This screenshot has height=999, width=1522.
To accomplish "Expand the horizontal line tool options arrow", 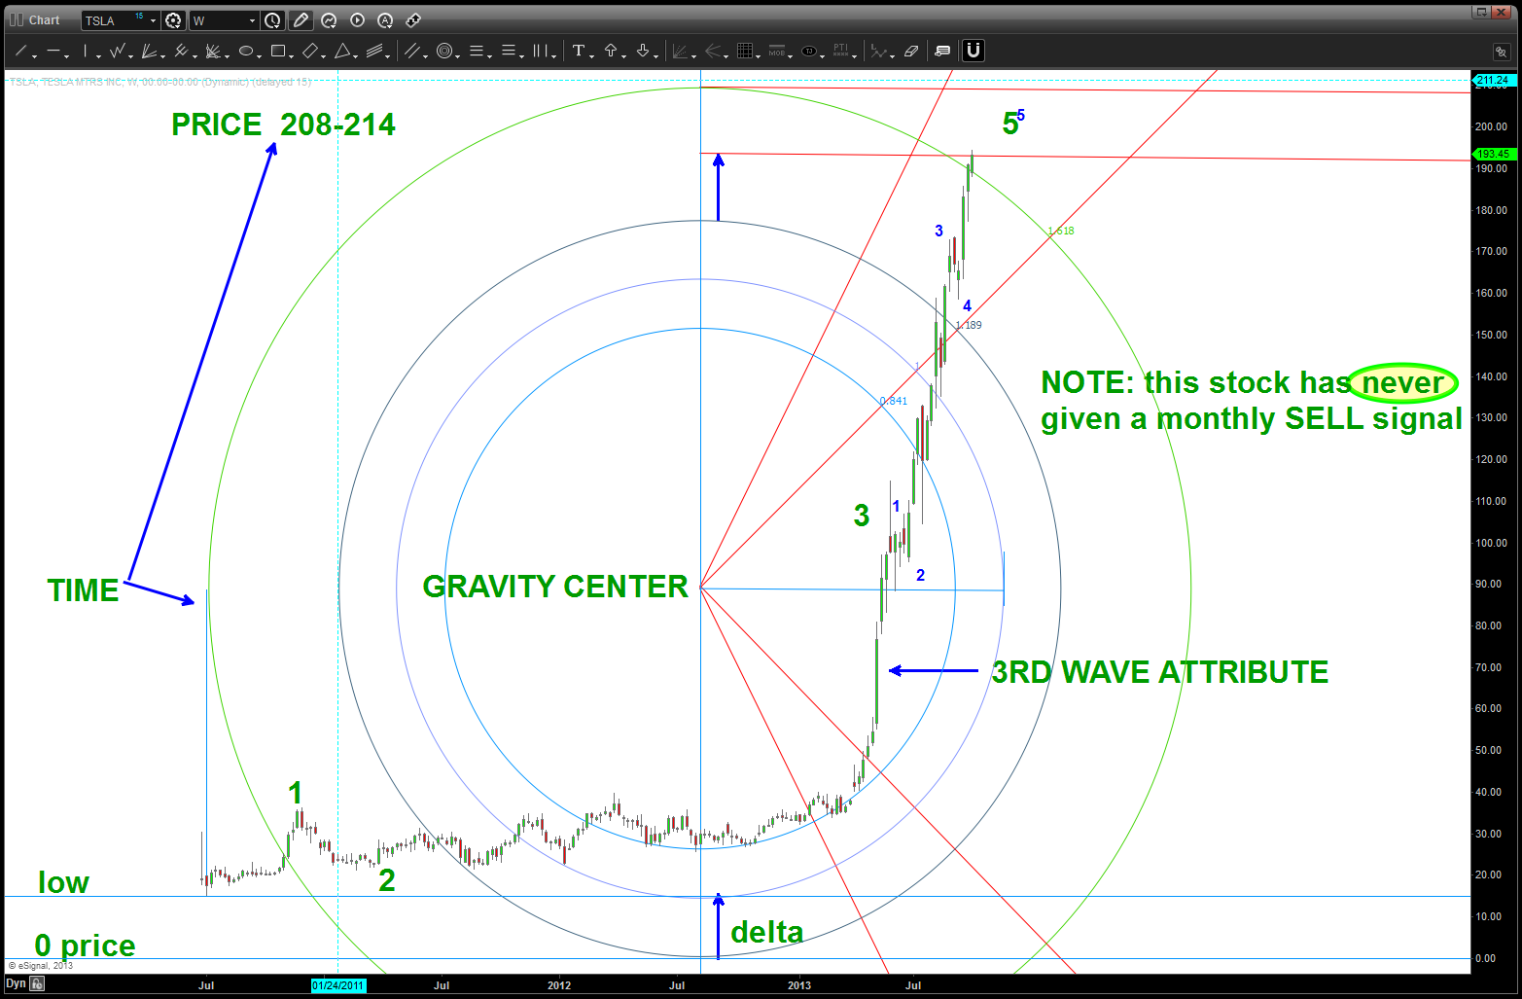I will tap(66, 55).
